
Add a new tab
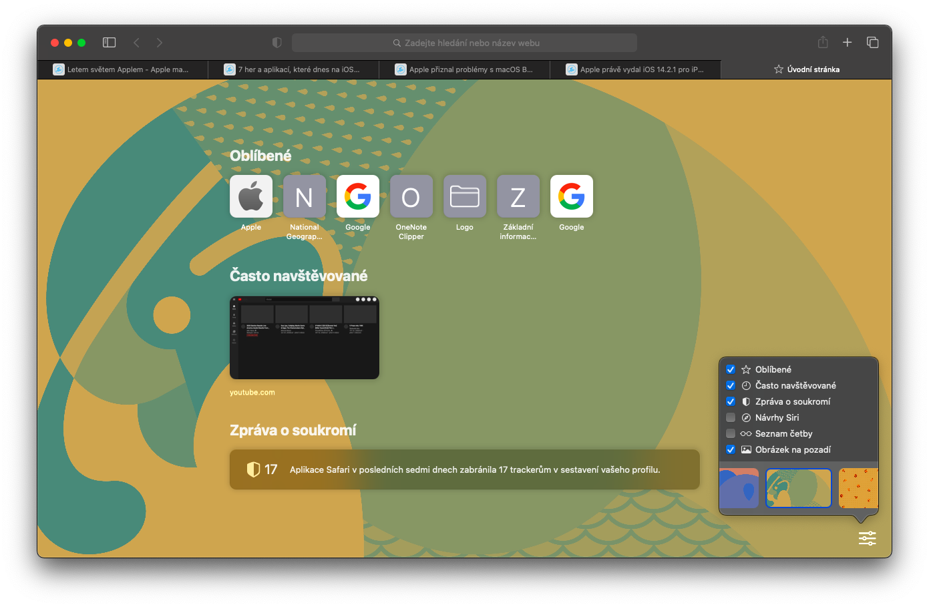[x=847, y=43]
